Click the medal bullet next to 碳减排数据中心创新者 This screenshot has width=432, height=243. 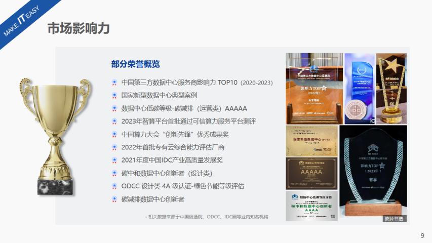(x=114, y=199)
